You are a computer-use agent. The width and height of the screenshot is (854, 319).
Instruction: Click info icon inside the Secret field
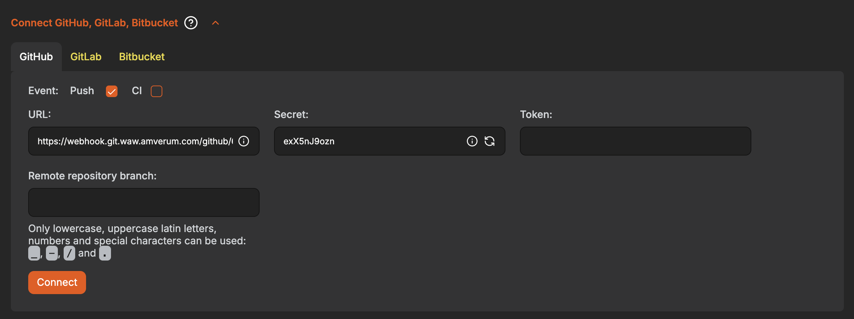[x=472, y=141]
